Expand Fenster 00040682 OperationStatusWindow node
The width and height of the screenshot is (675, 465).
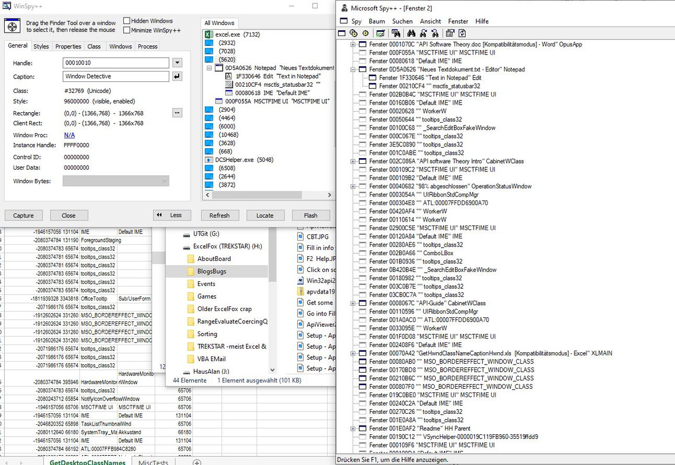point(353,186)
